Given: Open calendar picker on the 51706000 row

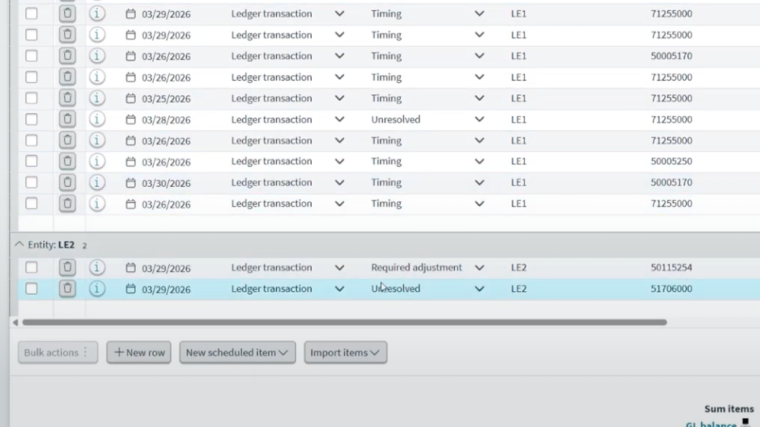Looking at the screenshot, I should [131, 289].
